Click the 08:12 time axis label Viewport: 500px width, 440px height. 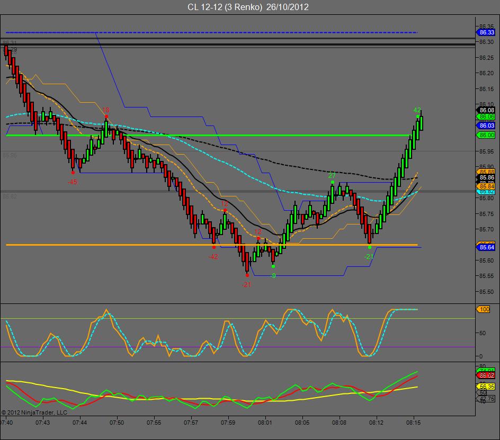click(376, 423)
